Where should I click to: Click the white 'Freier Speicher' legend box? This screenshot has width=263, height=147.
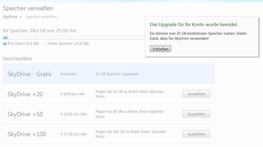45,43
